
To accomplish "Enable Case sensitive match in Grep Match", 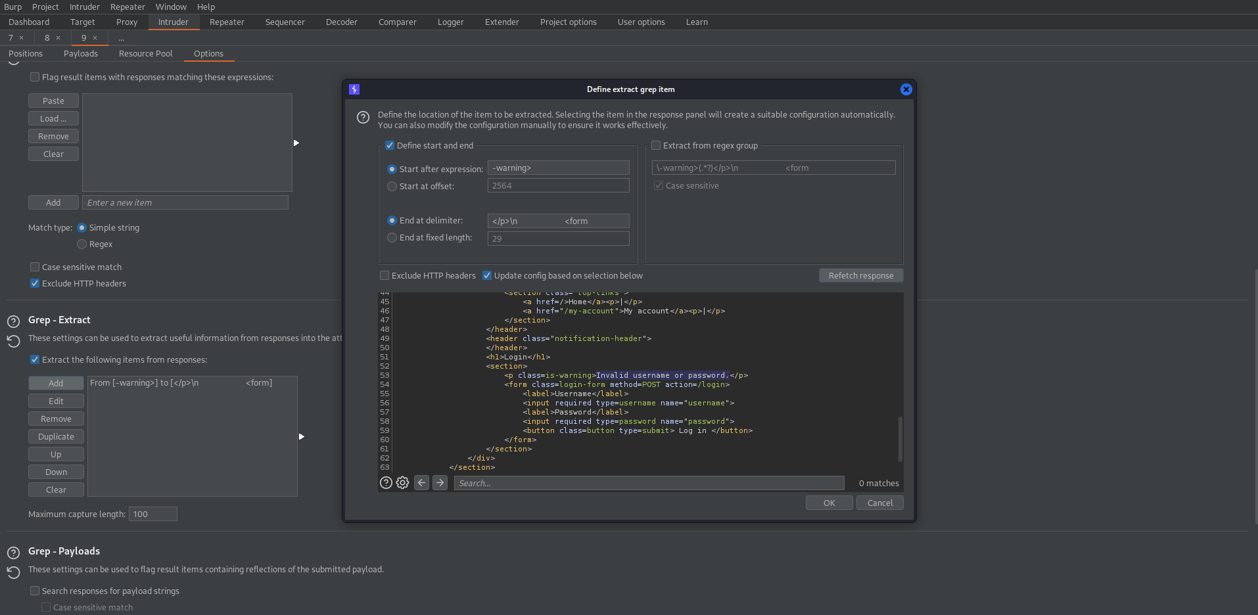I will [35, 267].
